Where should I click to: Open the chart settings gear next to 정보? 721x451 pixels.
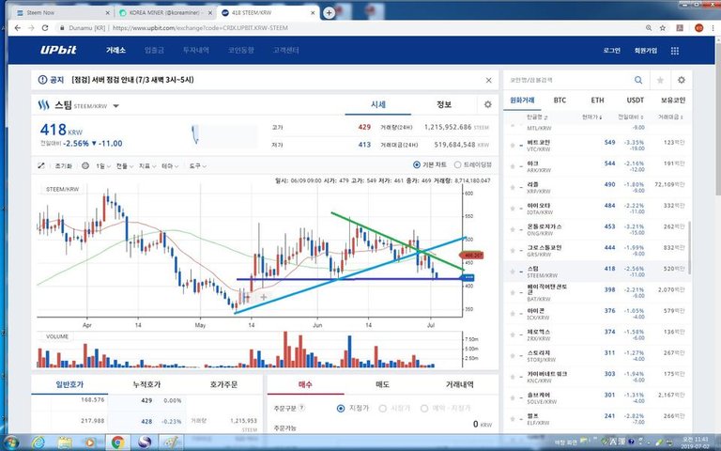point(488,104)
